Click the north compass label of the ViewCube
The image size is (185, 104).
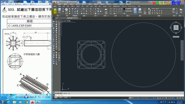[176, 22]
